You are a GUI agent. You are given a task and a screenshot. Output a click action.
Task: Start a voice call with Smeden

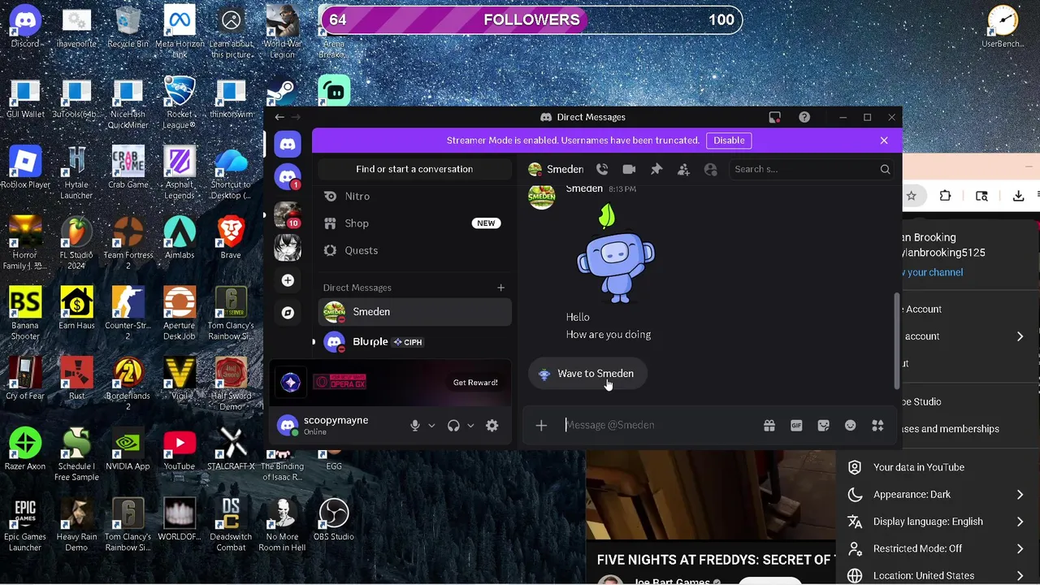pyautogui.click(x=602, y=169)
